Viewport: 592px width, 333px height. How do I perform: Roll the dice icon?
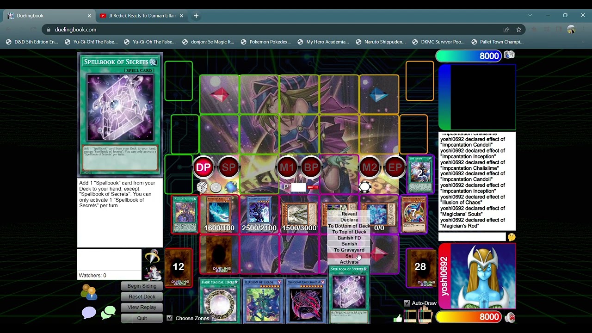point(202,187)
